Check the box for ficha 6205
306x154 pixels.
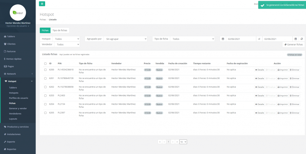tap(45, 113)
